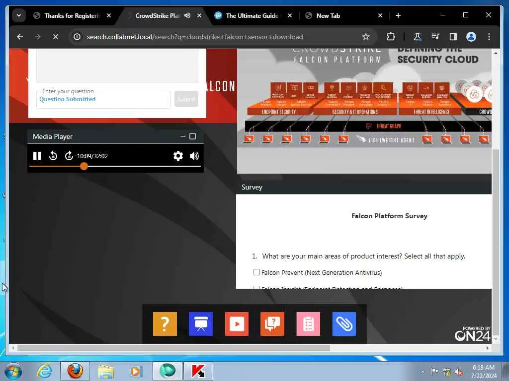Open the blue Slides presentation widget
509x381 pixels.
201,323
